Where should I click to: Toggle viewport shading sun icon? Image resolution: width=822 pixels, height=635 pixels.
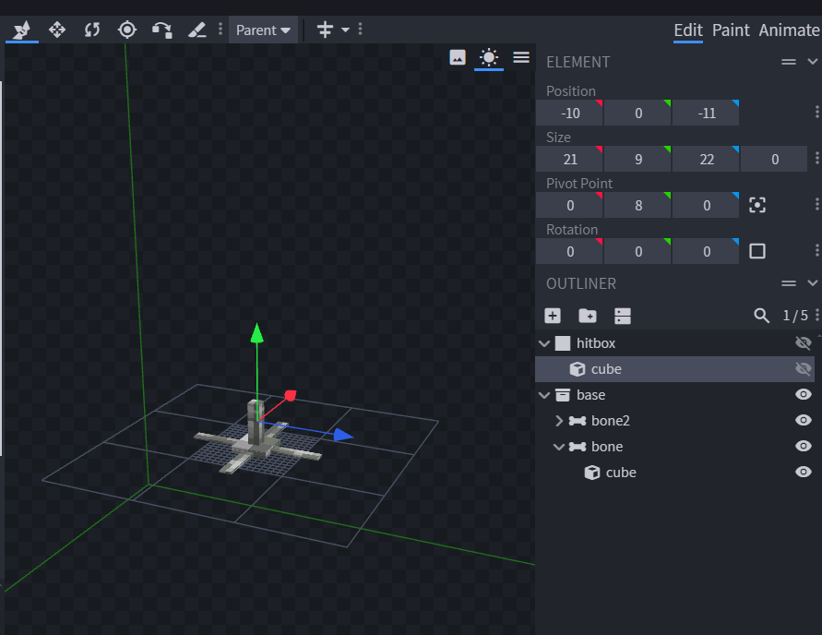489,57
